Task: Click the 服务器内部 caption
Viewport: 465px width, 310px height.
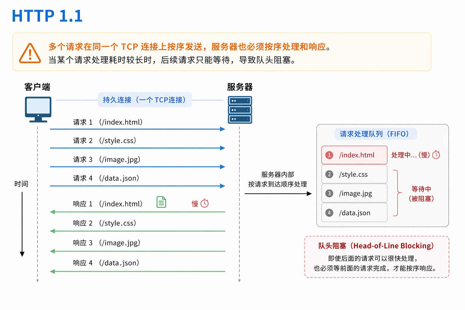Action: 278,175
